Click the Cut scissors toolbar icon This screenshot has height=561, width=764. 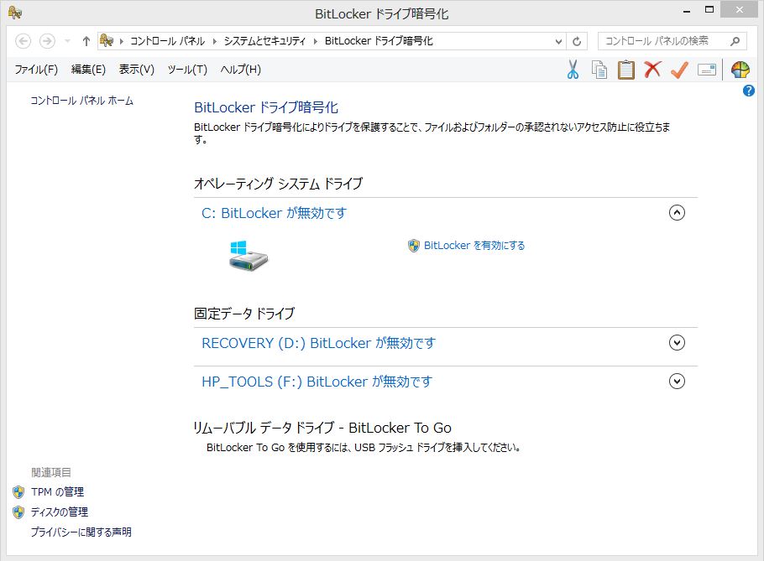pyautogui.click(x=573, y=70)
